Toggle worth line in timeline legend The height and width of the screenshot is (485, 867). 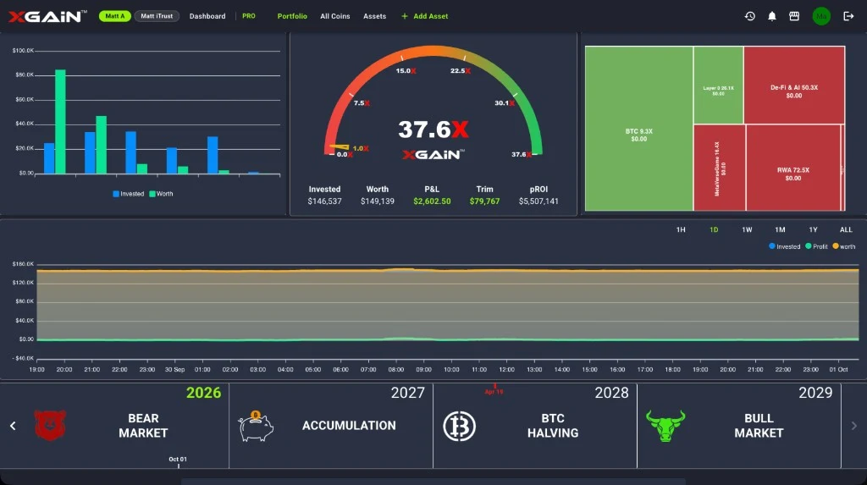[x=844, y=246]
